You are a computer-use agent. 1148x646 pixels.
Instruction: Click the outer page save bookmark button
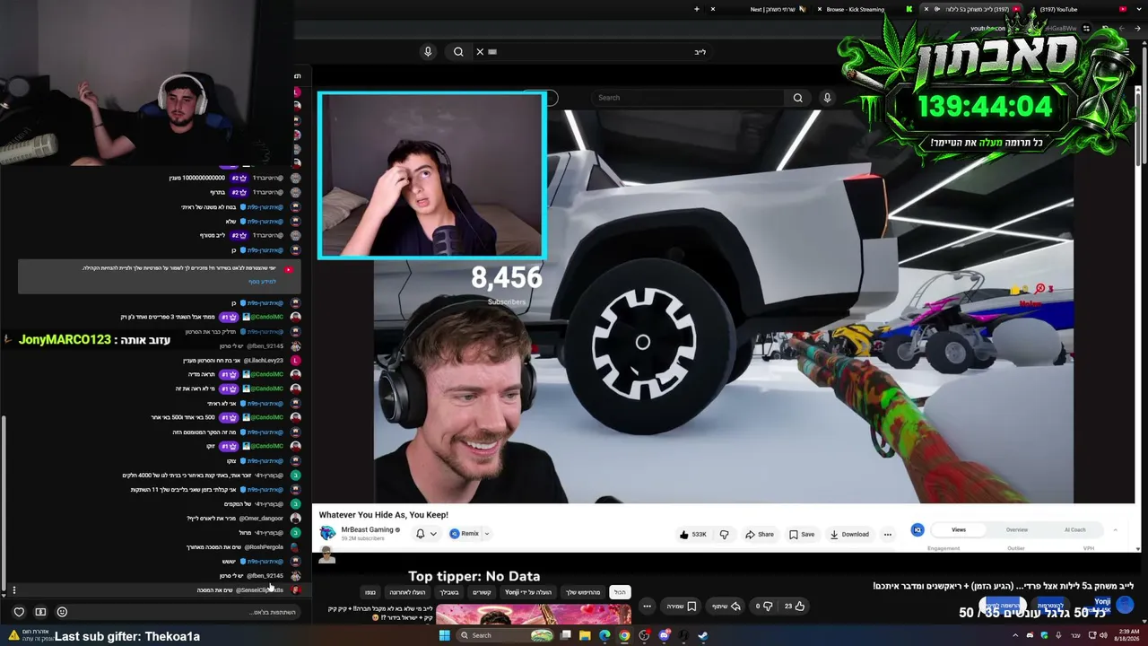(x=683, y=606)
